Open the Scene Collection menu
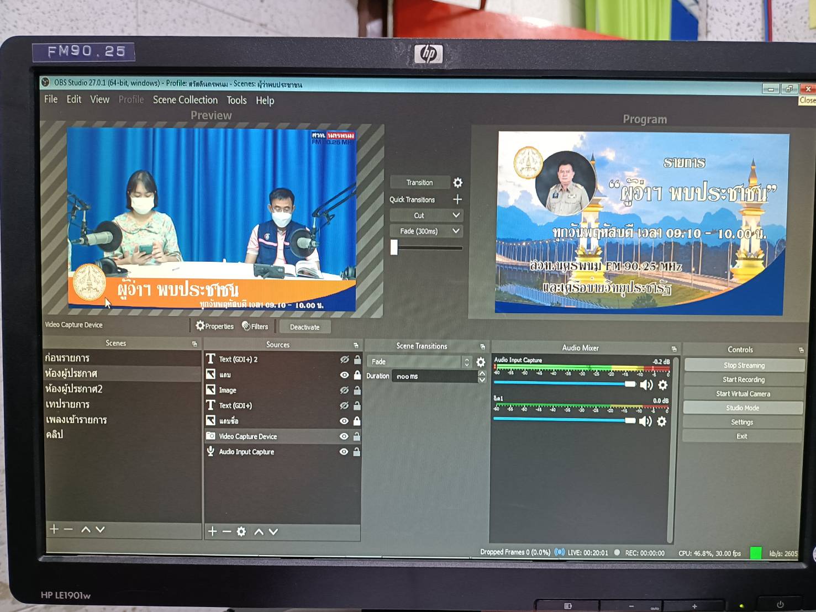This screenshot has width=816, height=612. tap(185, 100)
